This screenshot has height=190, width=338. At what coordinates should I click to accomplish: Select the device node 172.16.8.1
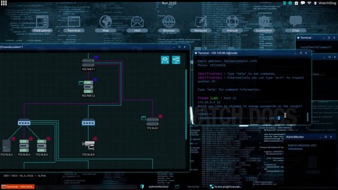tap(153, 122)
